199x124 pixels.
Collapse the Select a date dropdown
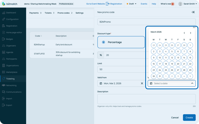[192, 83]
